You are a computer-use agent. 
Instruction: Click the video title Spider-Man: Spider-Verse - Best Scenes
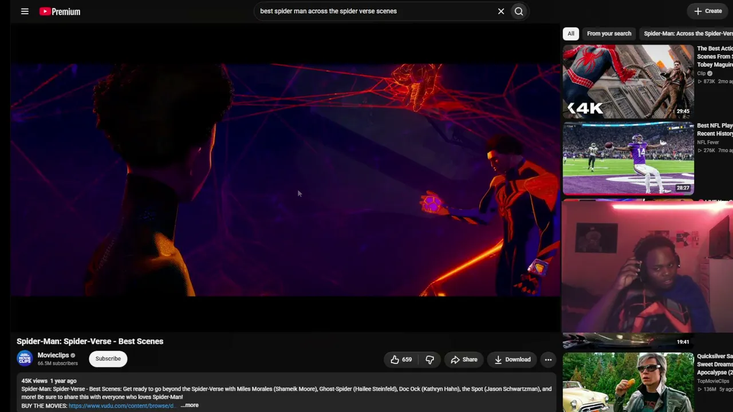(90, 341)
